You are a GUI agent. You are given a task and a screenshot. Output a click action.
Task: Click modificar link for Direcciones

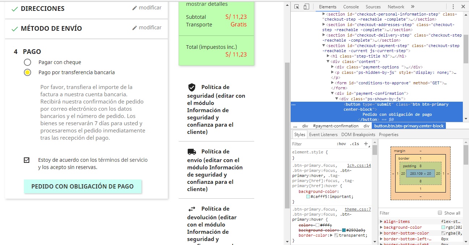pos(150,8)
